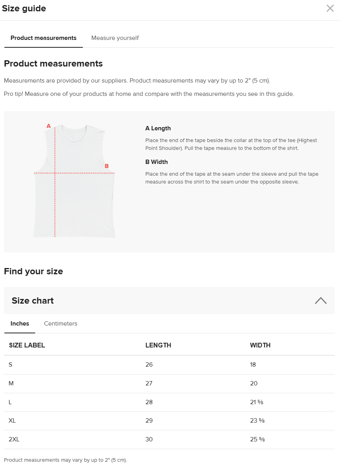Click the XL size label

click(x=12, y=421)
